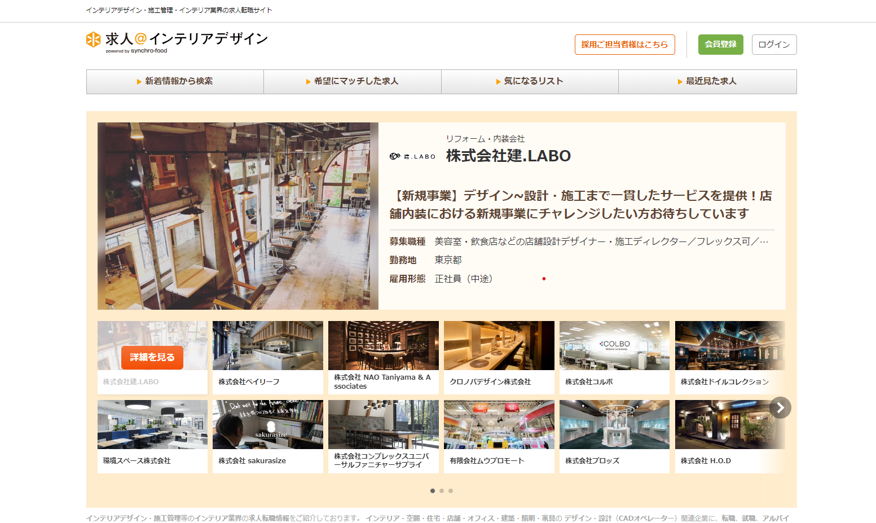Viewport: 876px width, 523px height.
Task: Open 新着情報から検索 navigation tab
Action: click(175, 81)
